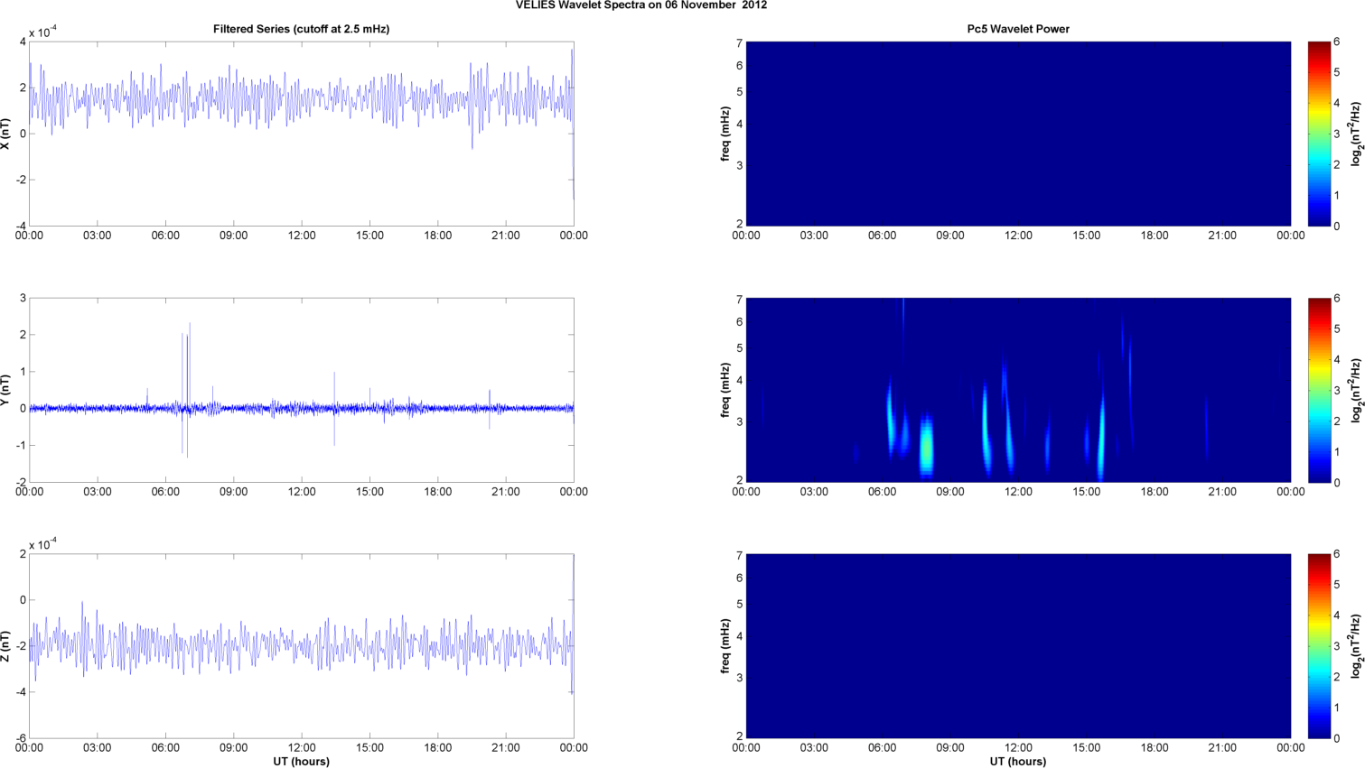Click the power streak near 15:30 in the Y wavelet

1102,438
